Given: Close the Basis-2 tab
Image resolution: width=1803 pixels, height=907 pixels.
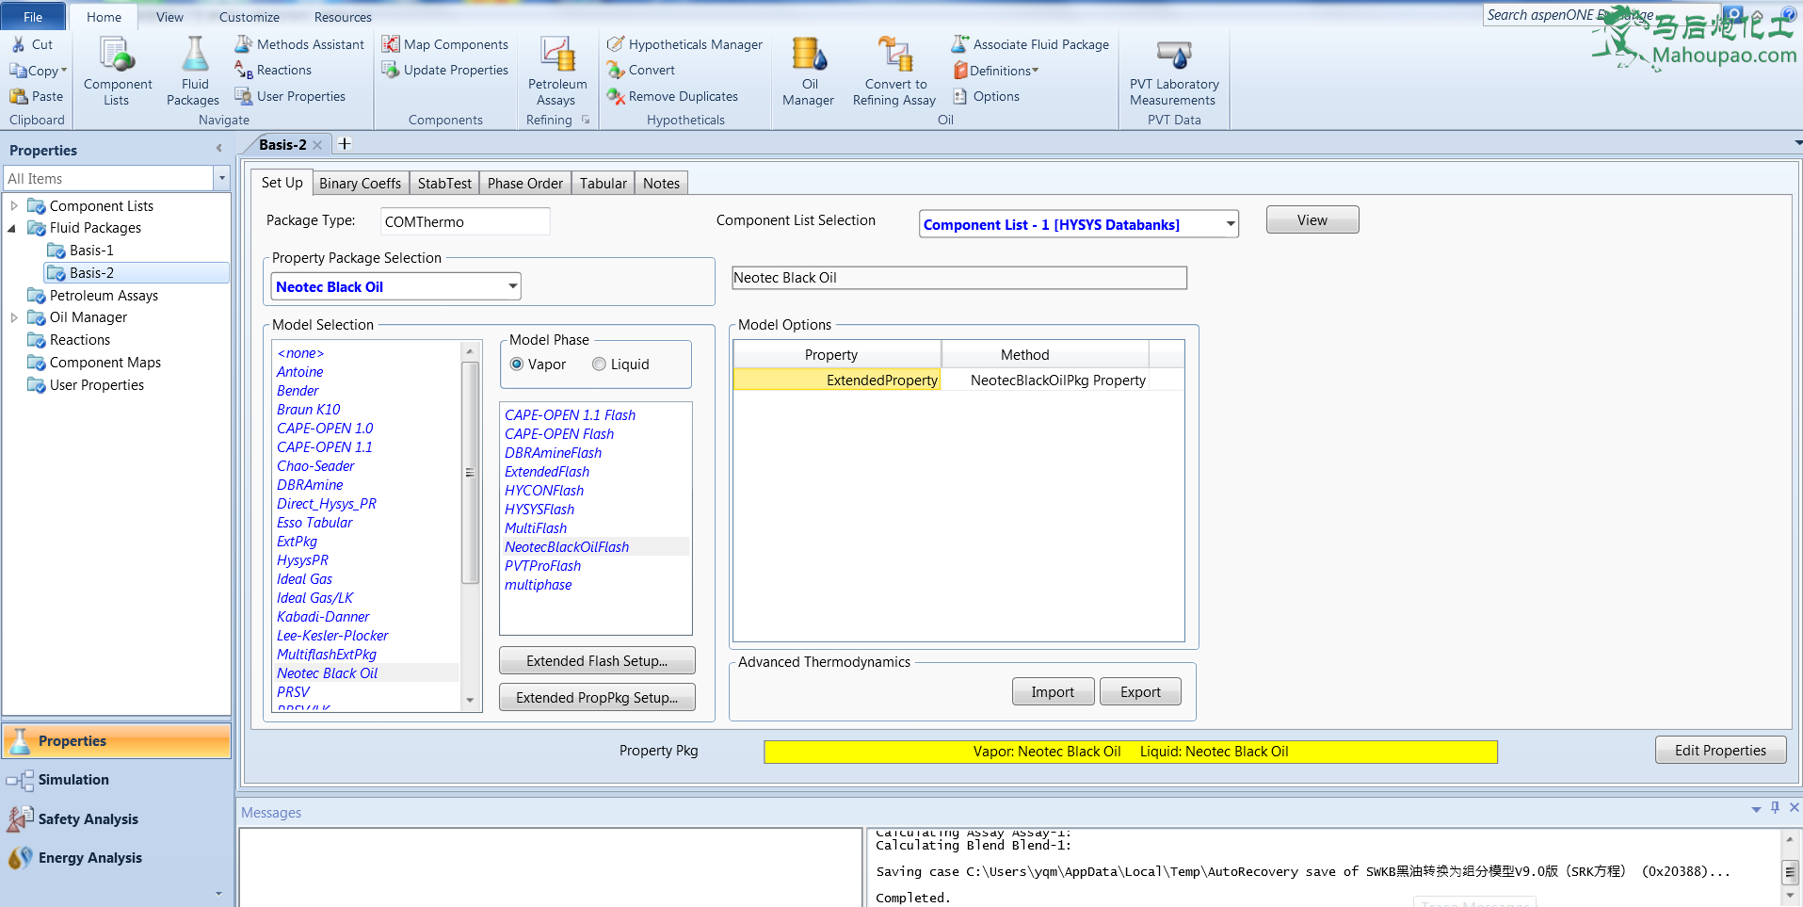Looking at the screenshot, I should pos(317,145).
